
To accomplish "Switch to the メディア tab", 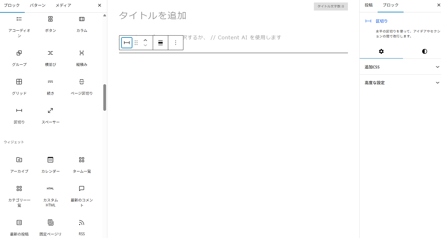I will pos(63,5).
